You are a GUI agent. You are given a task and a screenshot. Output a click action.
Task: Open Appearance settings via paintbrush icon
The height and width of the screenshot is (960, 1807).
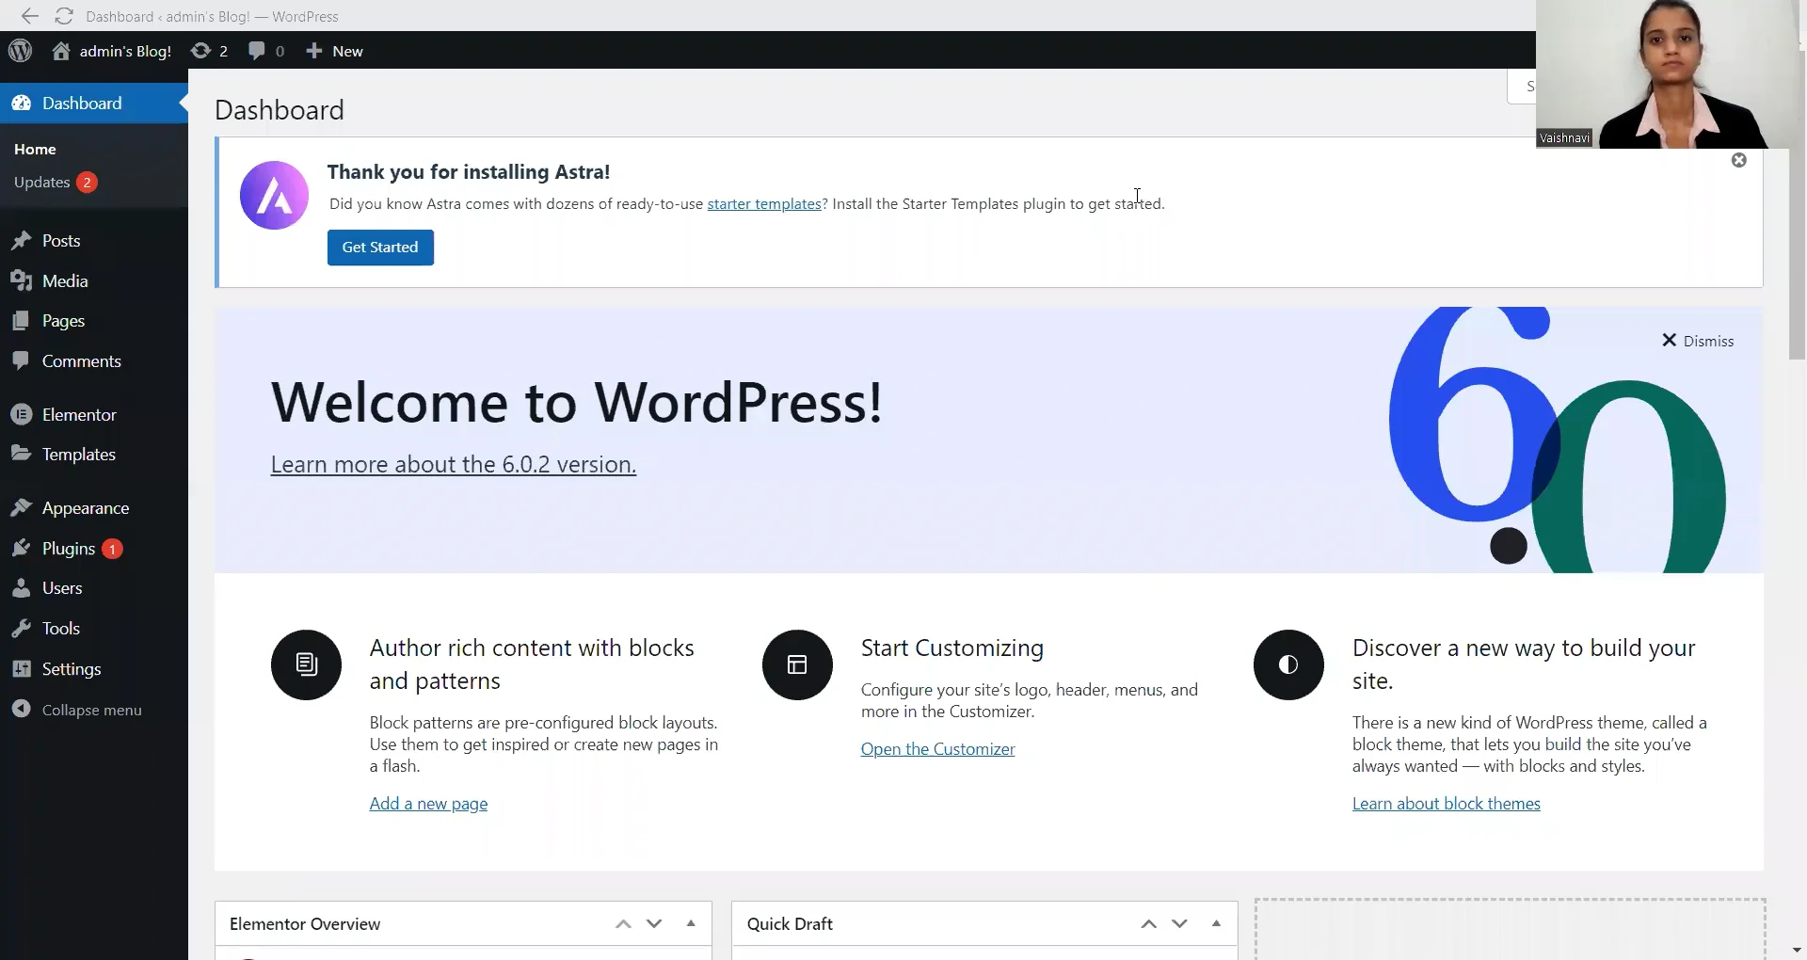pyautogui.click(x=22, y=507)
